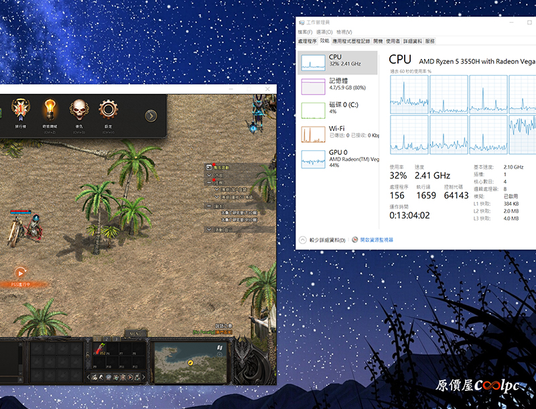
Task: Switch to the 服務 tab
Action: 430,41
